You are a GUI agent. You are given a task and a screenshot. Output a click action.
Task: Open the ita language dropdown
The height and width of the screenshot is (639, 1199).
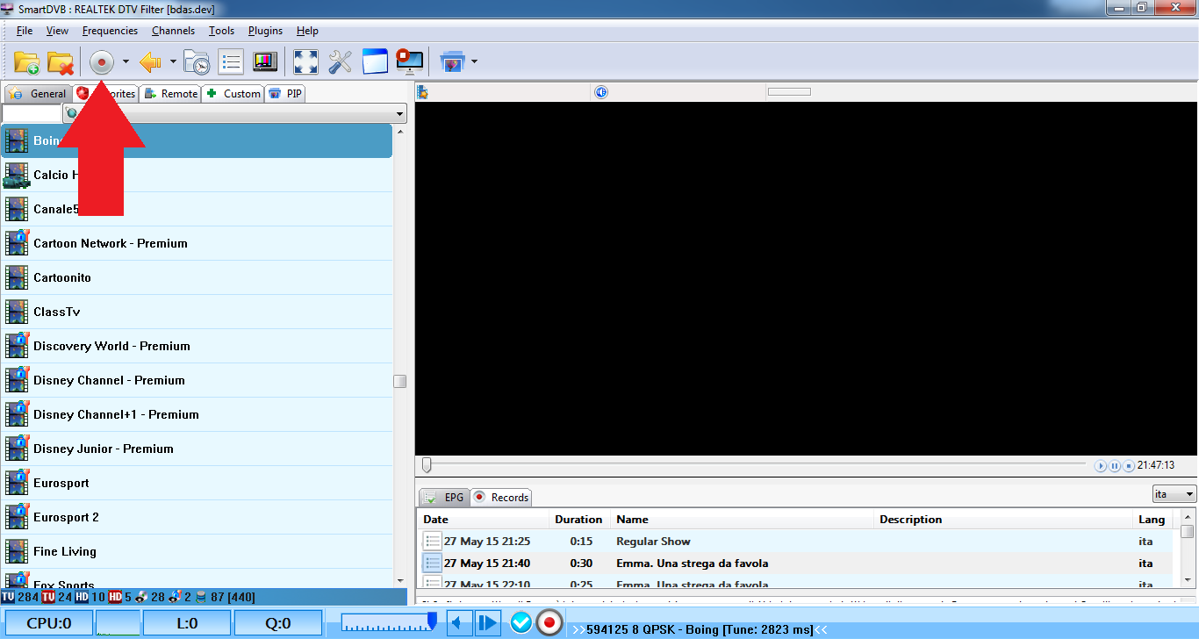[1174, 494]
